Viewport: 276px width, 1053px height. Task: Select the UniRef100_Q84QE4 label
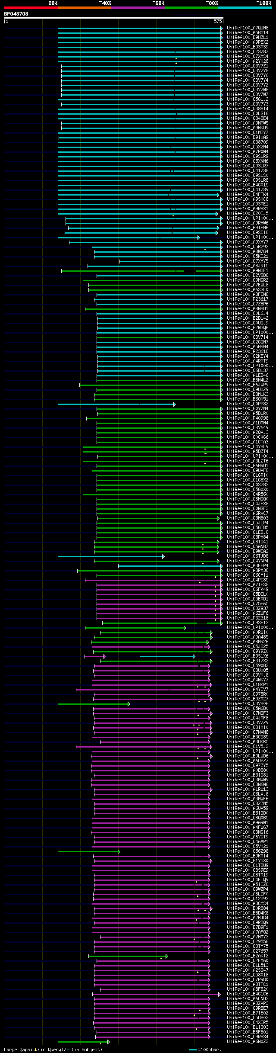(248, 119)
